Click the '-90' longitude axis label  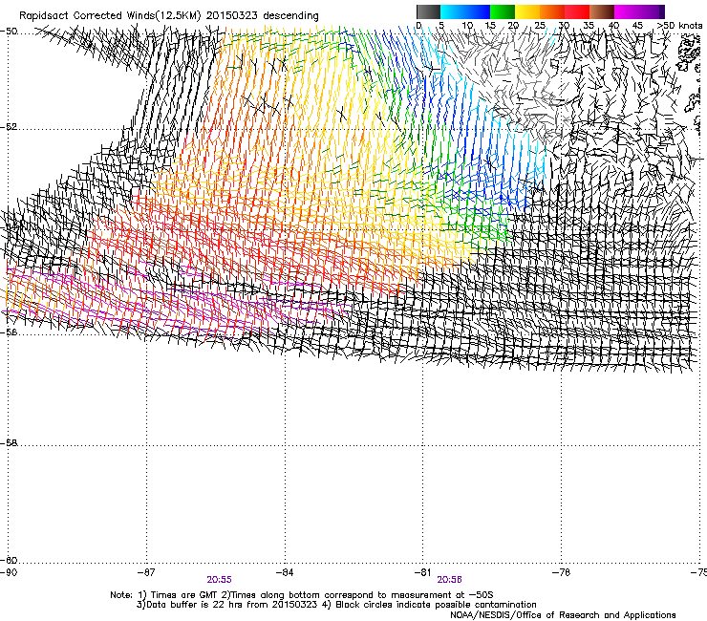click(9, 572)
